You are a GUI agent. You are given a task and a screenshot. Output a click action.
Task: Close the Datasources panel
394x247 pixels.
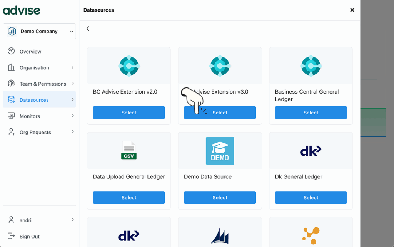pyautogui.click(x=352, y=10)
